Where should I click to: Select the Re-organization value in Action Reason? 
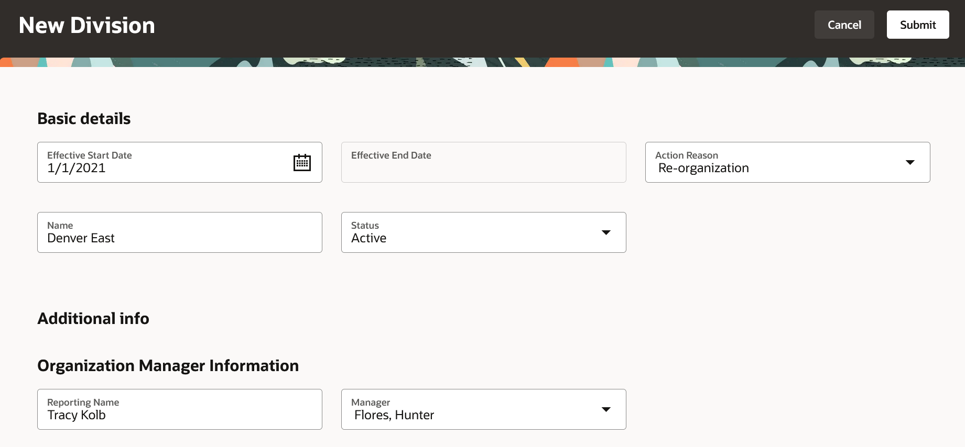click(703, 168)
